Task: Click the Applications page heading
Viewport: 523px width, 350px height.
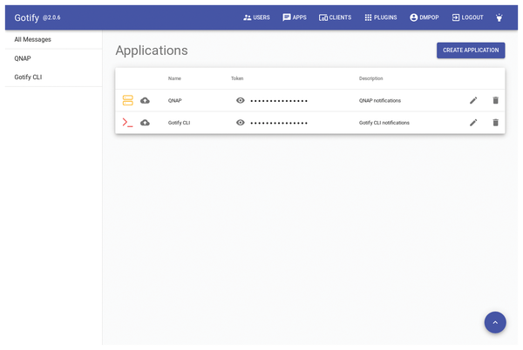Action: (x=152, y=50)
